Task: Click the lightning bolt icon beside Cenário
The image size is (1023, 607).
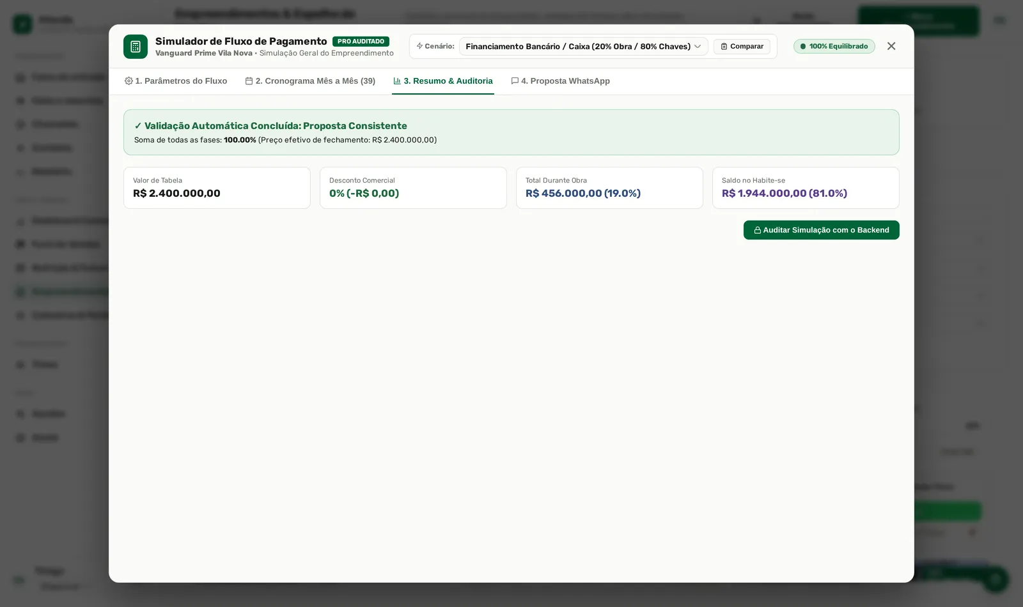Action: click(x=419, y=46)
